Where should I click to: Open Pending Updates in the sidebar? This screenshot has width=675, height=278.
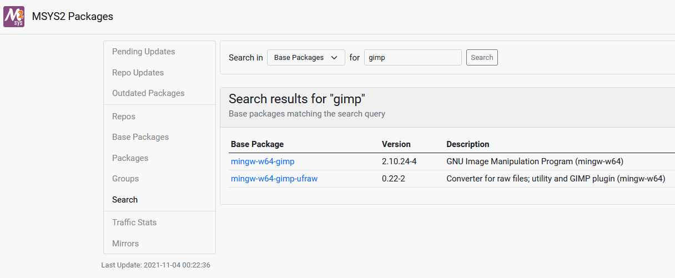coord(143,52)
